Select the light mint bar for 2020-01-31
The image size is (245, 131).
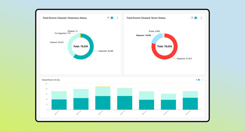pos(147,96)
